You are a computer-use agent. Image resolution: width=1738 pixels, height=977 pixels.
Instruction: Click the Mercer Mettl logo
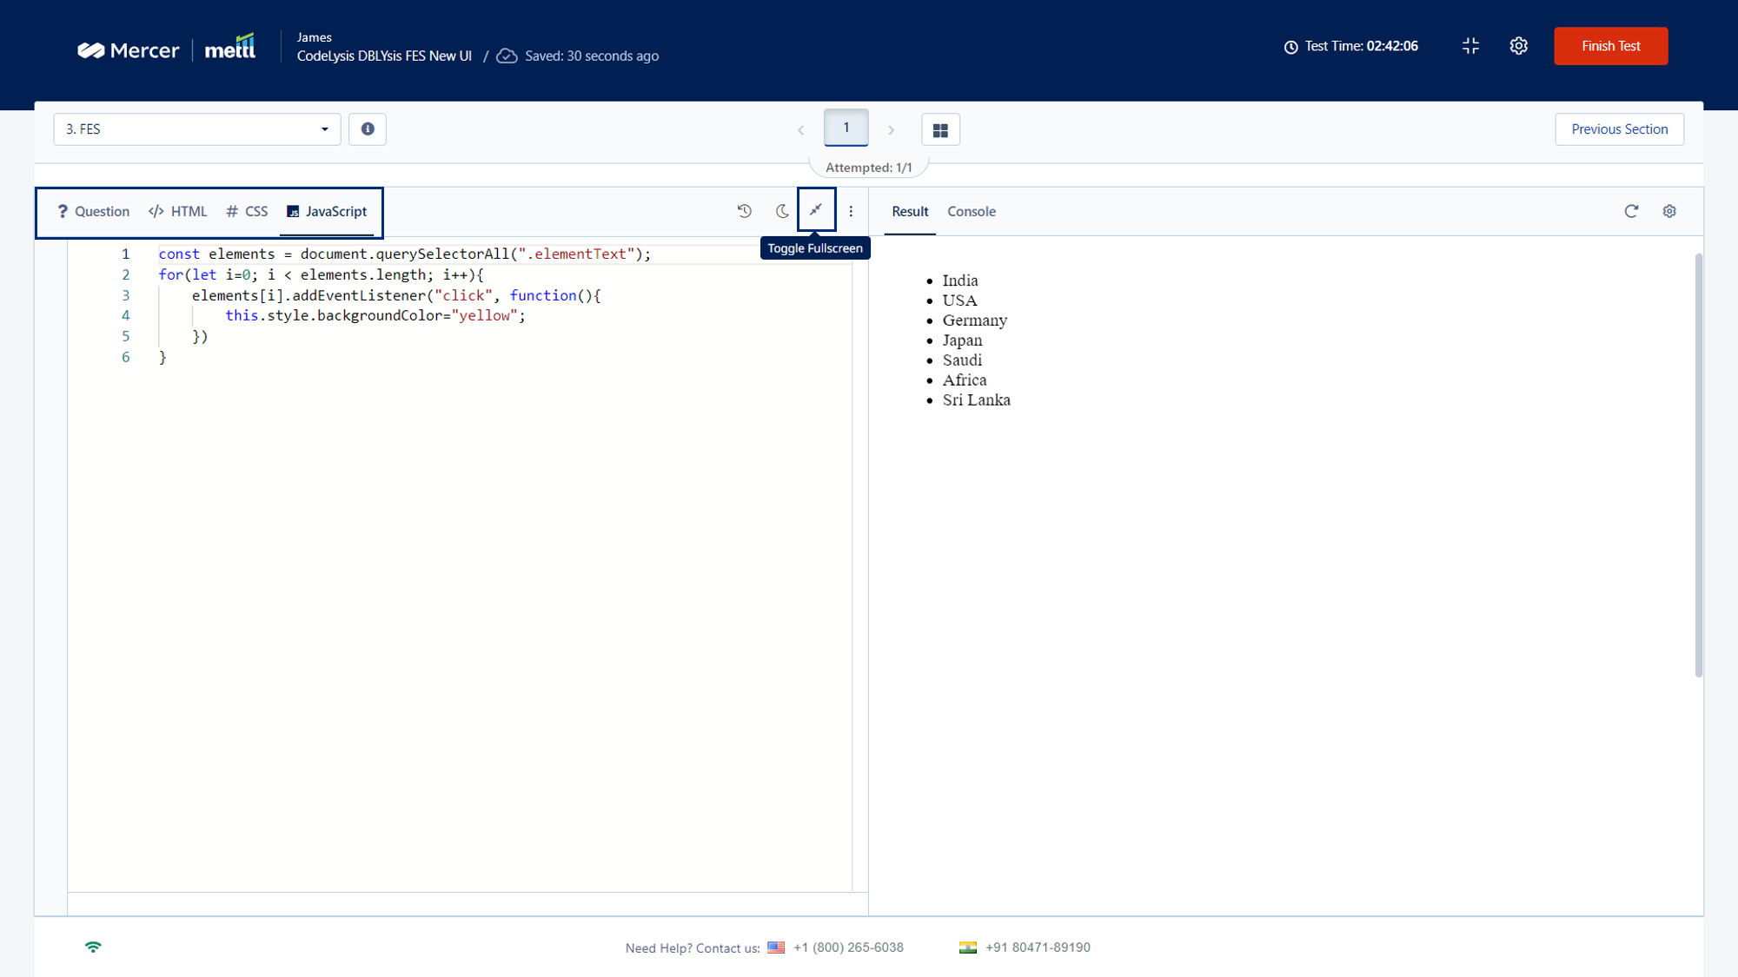pyautogui.click(x=167, y=48)
